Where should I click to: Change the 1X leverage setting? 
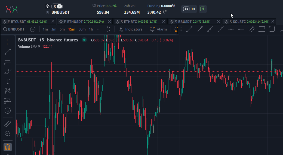[193, 9]
